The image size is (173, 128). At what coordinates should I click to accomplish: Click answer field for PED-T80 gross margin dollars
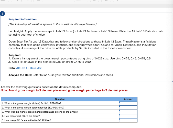click(x=128, y=103)
